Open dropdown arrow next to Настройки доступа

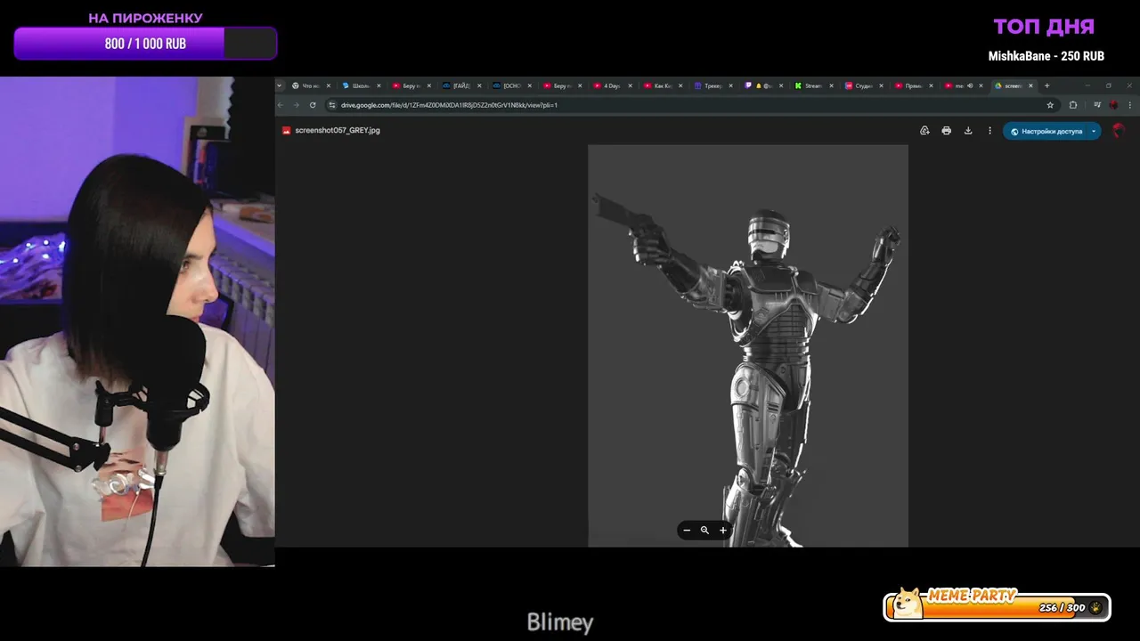click(x=1094, y=131)
